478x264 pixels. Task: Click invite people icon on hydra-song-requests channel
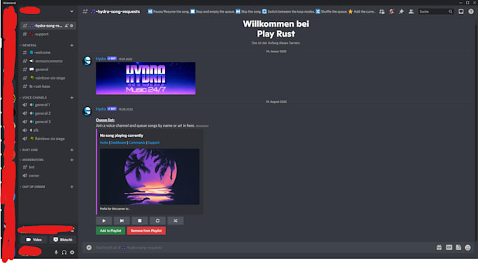pos(67,25)
